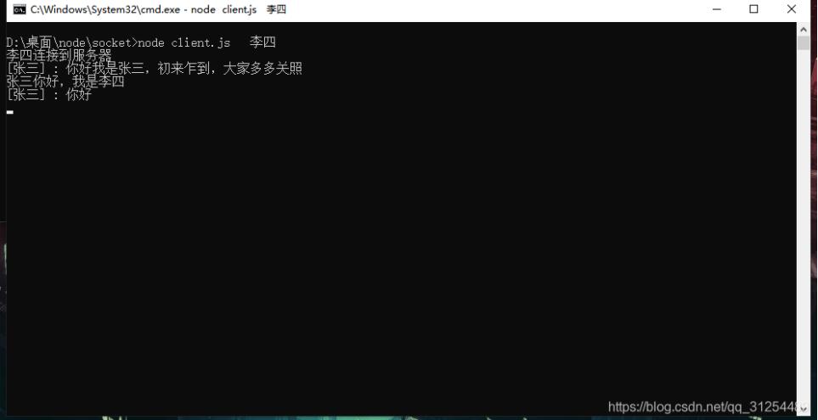Maximize the cmd.exe window
818x420 pixels.
pyautogui.click(x=753, y=9)
